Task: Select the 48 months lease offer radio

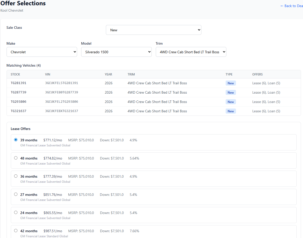Action: coord(16,158)
